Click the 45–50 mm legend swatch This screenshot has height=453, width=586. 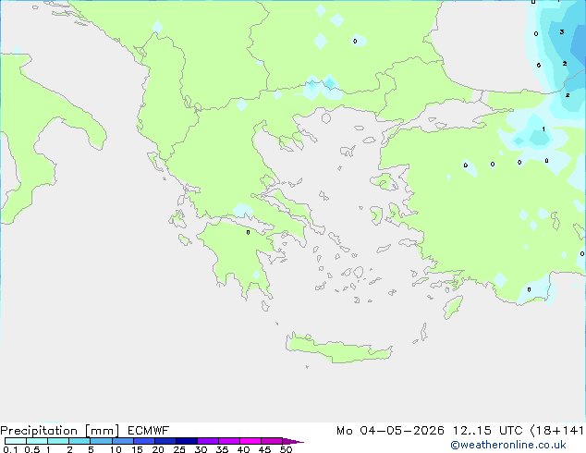(272, 441)
